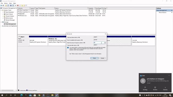Decrease shrink amount with down spinner
This screenshot has height=97, width=173.
point(105,43)
